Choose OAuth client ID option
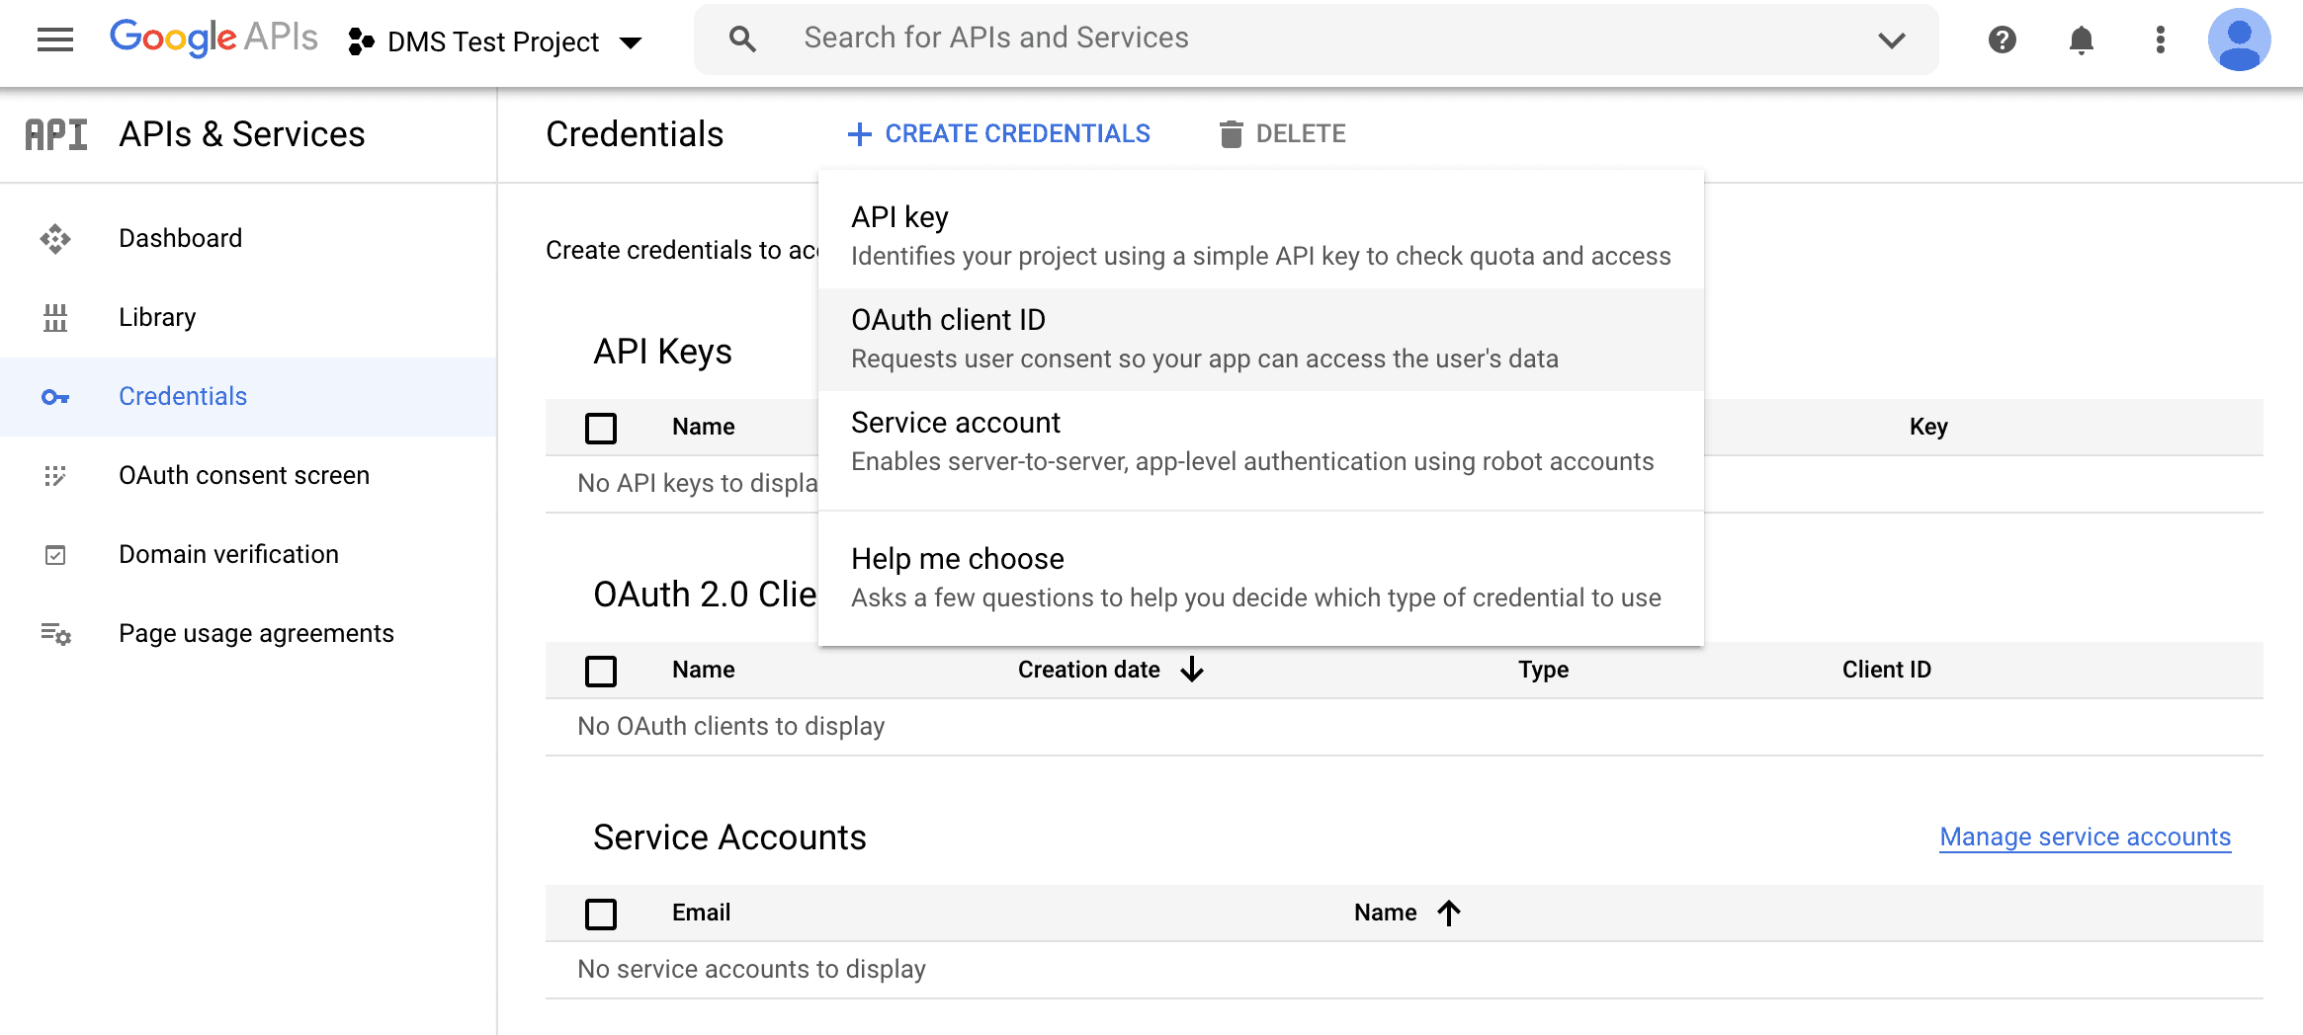Viewport: 2303px width, 1035px height. (1261, 339)
